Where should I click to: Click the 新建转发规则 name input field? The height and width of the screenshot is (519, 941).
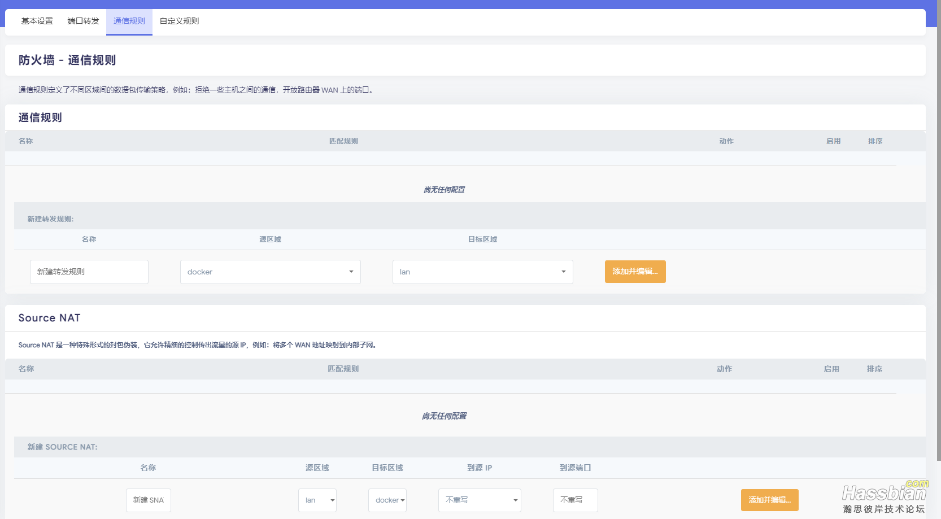pos(89,272)
